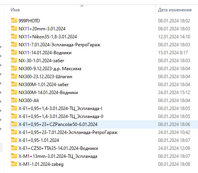Click the sort direction arrow above Имя

pyautogui.click(x=82, y=6)
